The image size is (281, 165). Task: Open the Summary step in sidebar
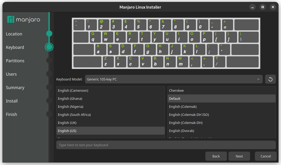pyautogui.click(x=15, y=87)
